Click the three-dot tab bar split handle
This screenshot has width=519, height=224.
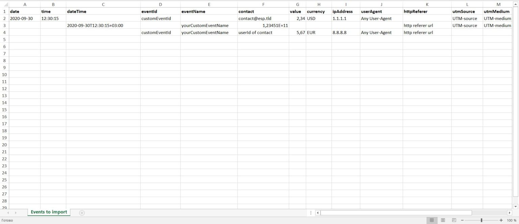tap(311, 213)
